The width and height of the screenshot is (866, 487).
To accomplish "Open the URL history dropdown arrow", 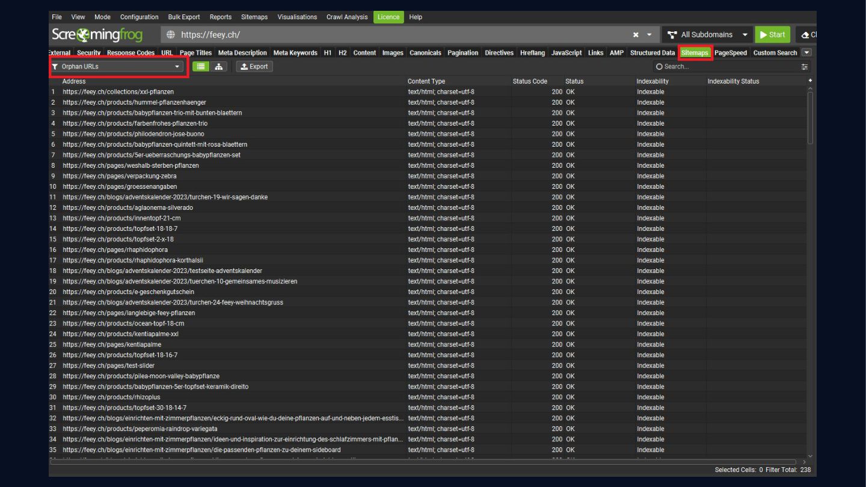I will 649,35.
